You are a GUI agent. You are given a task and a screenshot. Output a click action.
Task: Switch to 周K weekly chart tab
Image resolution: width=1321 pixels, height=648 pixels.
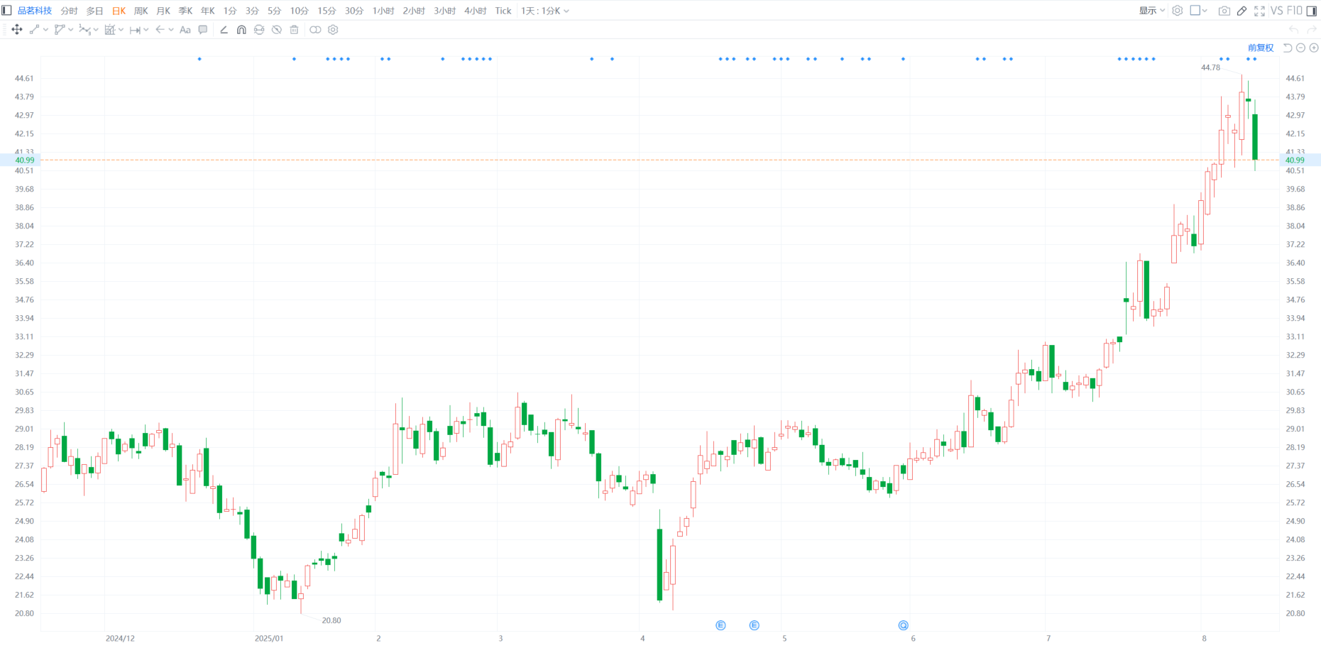tap(141, 11)
